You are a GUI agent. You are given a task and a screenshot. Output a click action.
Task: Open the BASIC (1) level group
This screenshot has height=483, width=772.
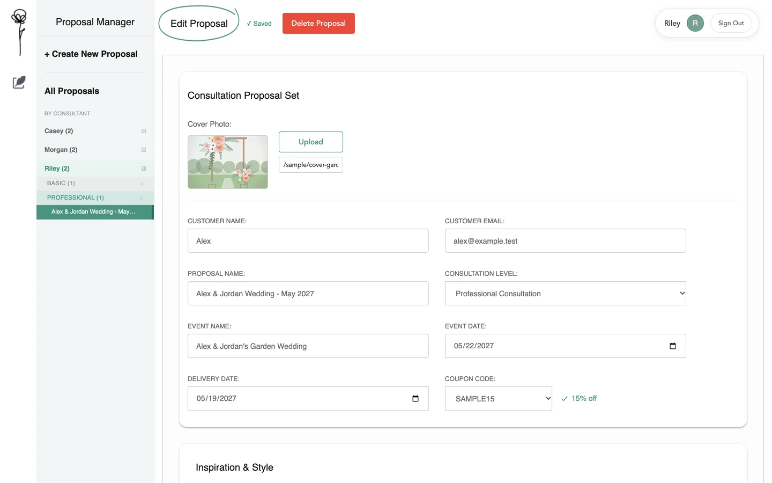point(95,184)
